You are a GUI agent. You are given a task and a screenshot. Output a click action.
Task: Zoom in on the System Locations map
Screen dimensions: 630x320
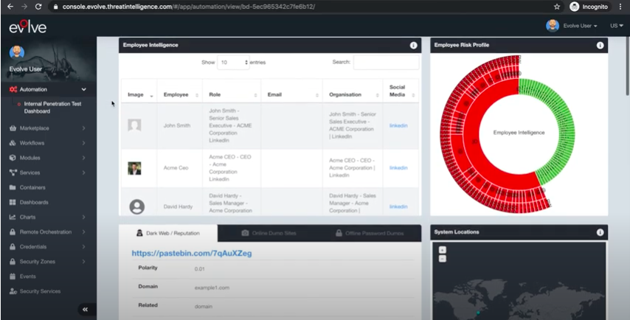[443, 250]
